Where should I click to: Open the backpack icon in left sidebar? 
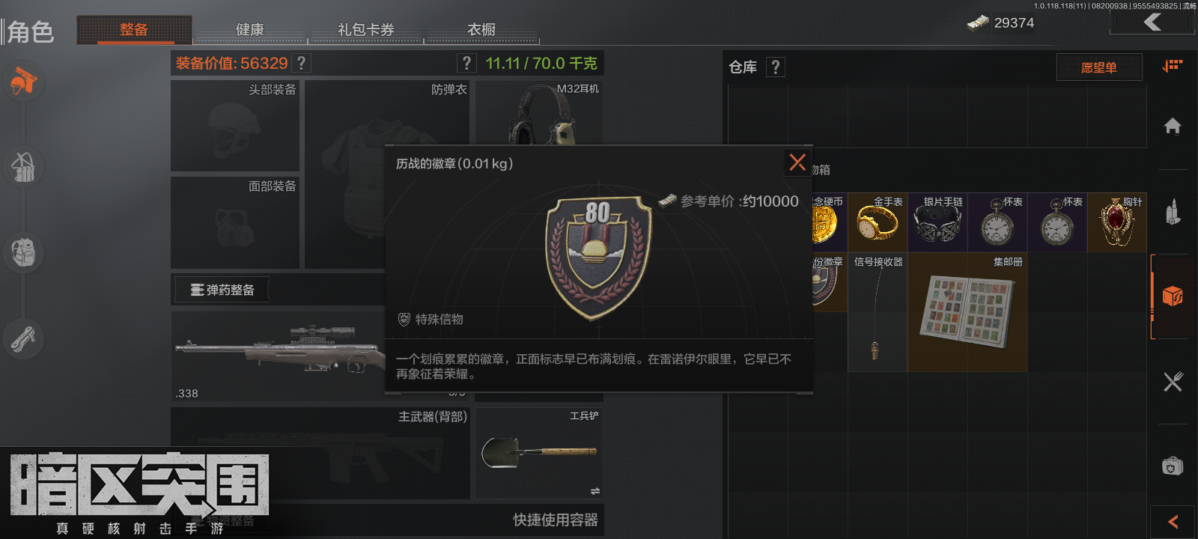pyautogui.click(x=24, y=253)
